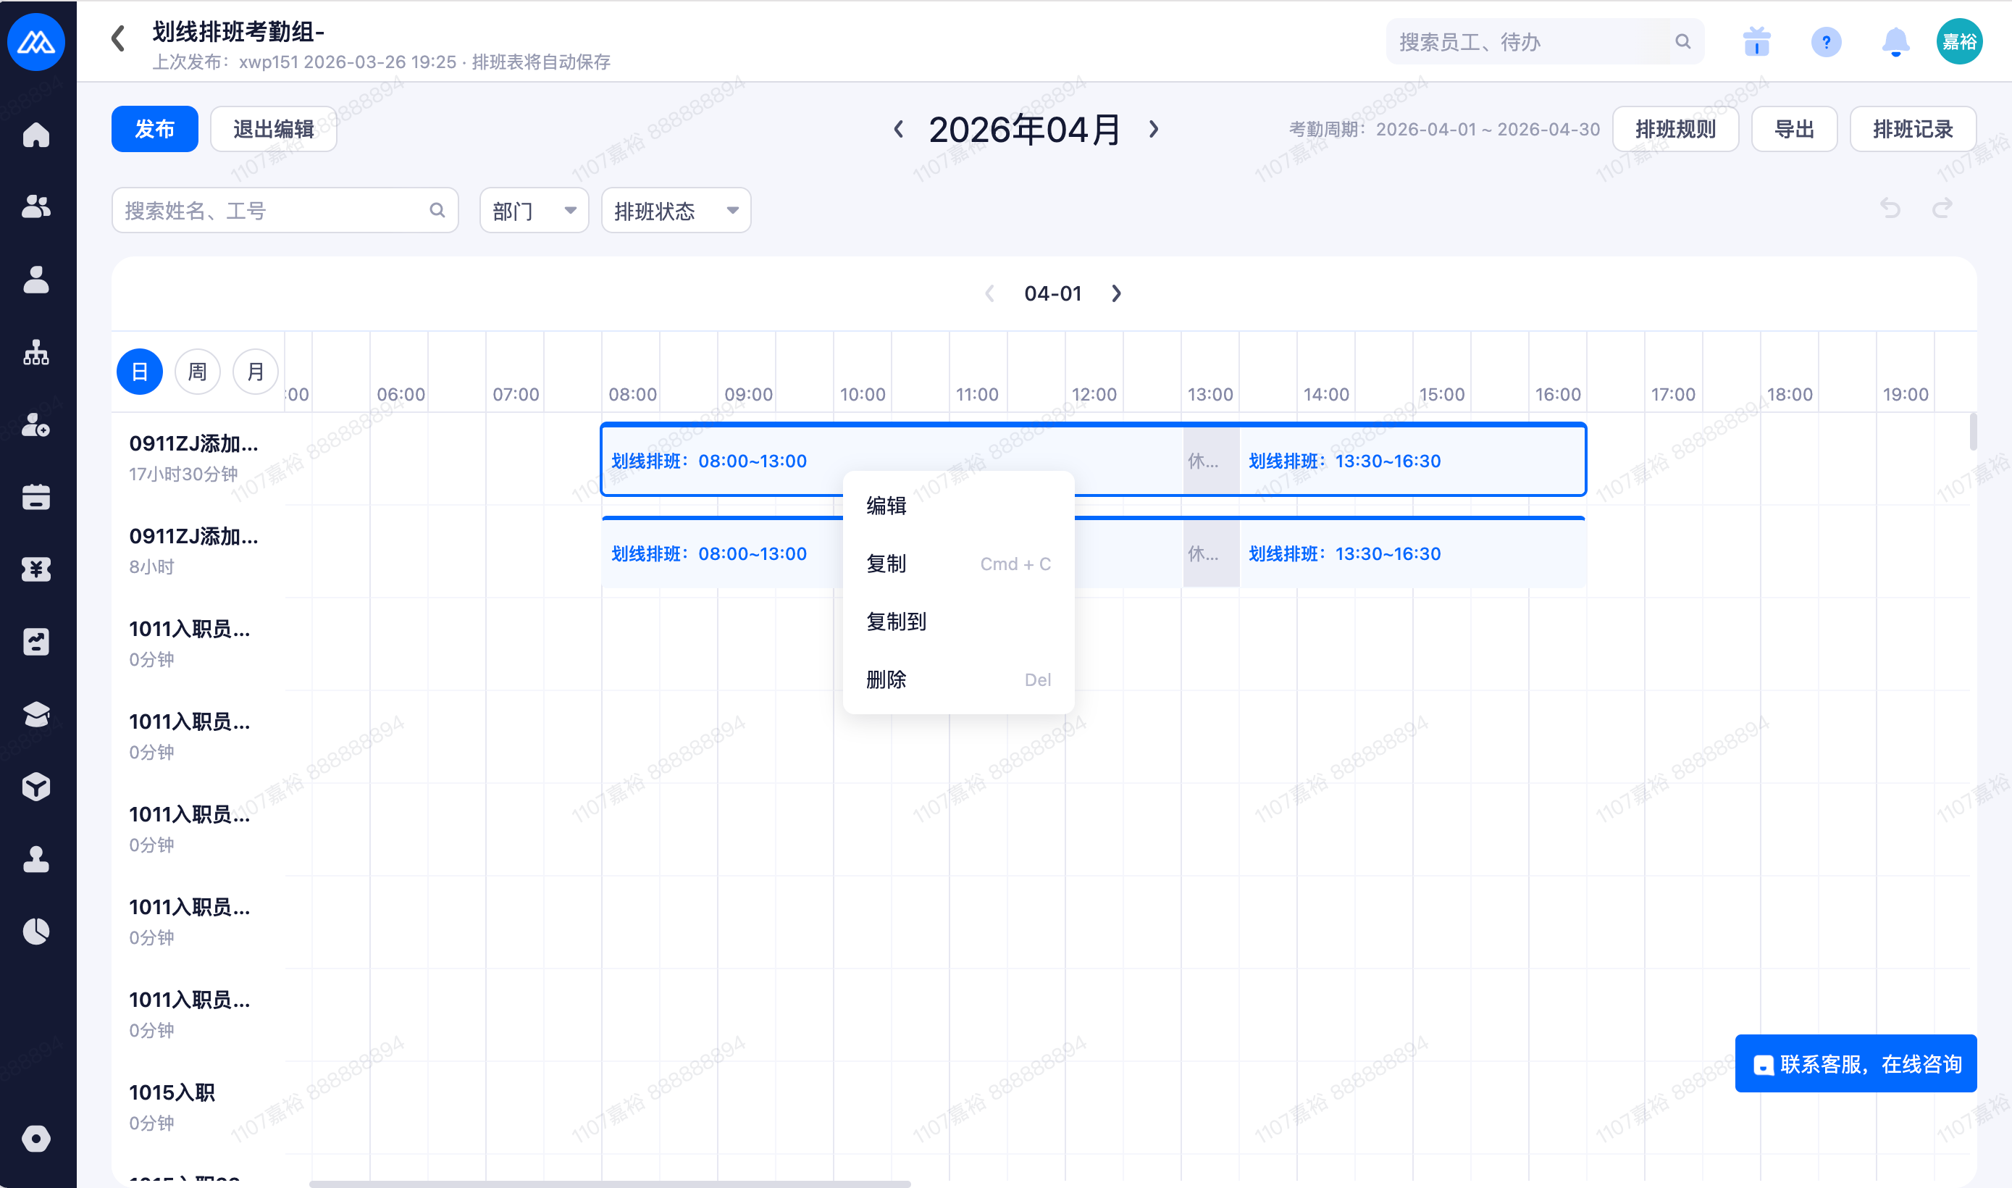Switch to month view 月
The image size is (2012, 1188).
tap(255, 372)
